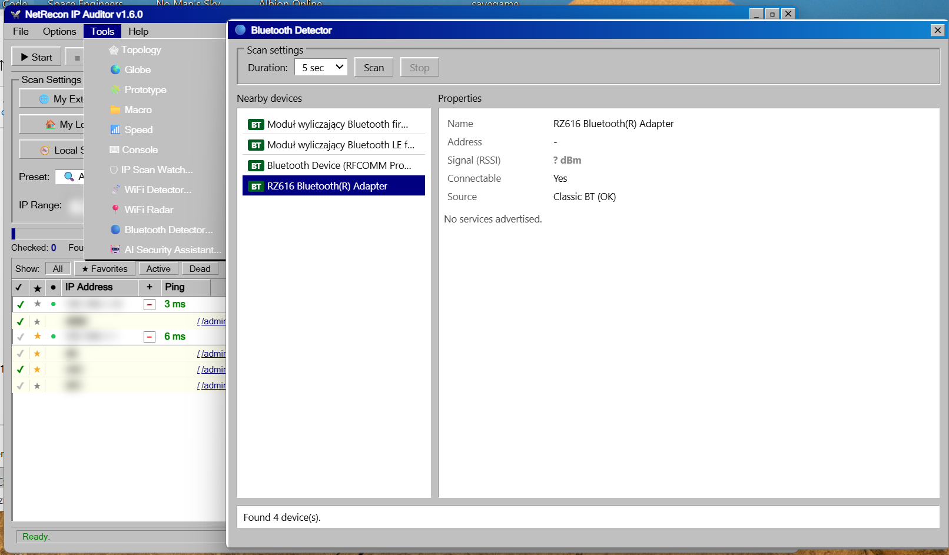949x555 pixels.
Task: Click the star column header
Action: pyautogui.click(x=37, y=288)
